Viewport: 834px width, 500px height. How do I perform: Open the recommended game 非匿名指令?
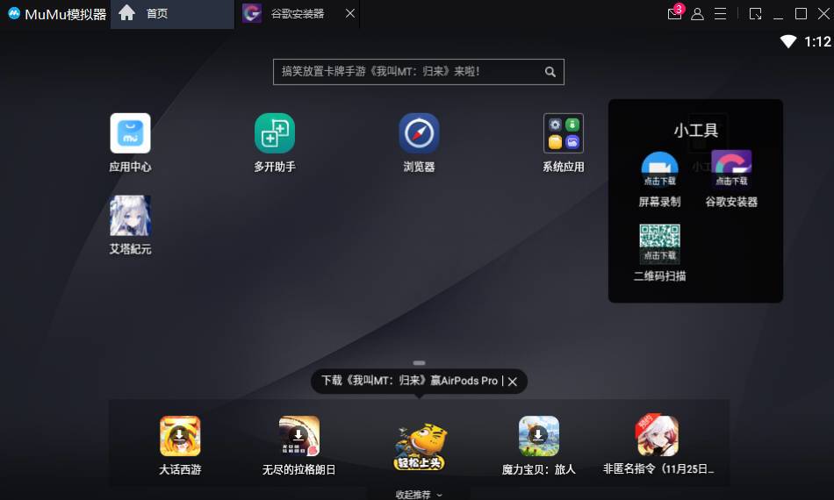coord(658,436)
